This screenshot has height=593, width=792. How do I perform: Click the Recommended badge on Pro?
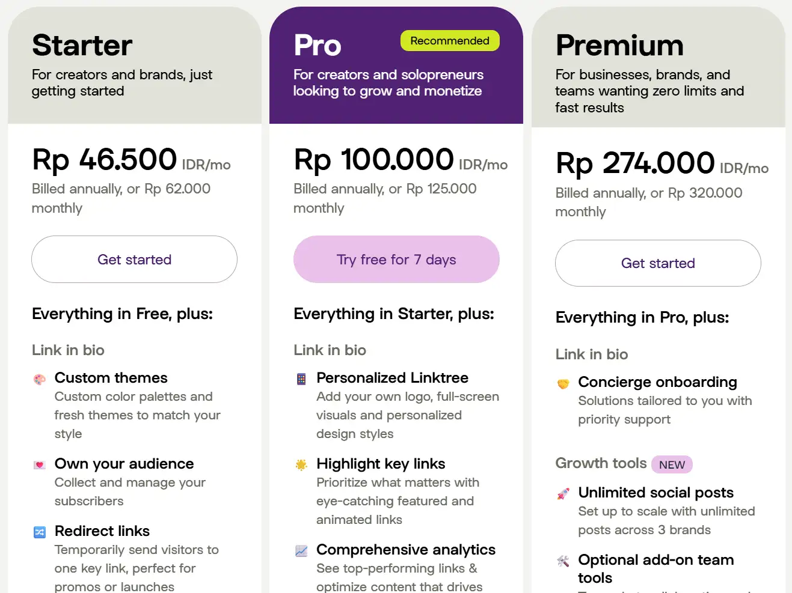(x=450, y=41)
